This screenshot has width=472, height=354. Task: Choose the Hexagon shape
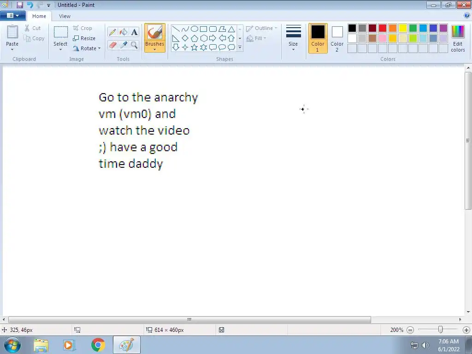coord(203,38)
